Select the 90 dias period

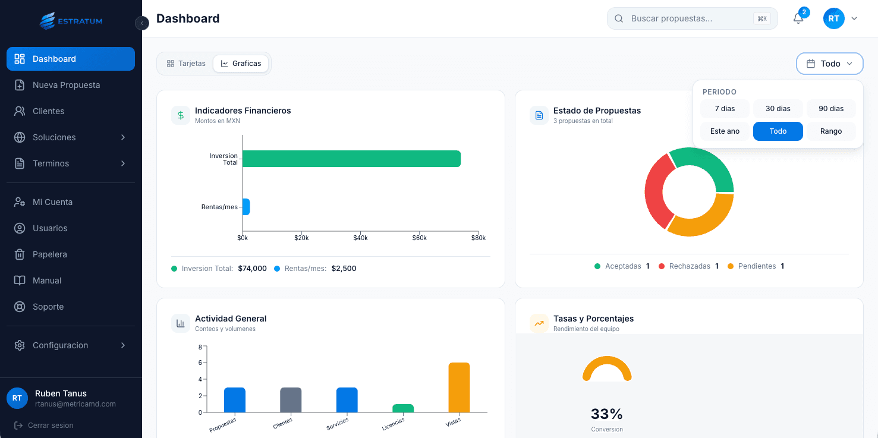click(831, 109)
